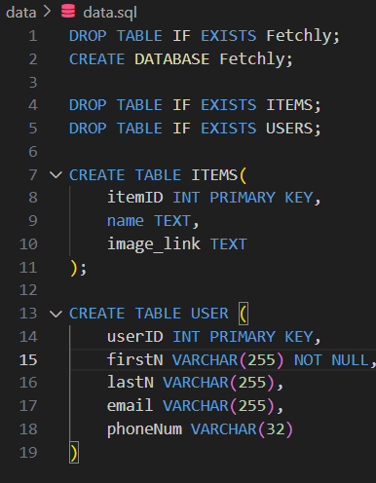Click 'CREATE' keyword on line 2

96,59
